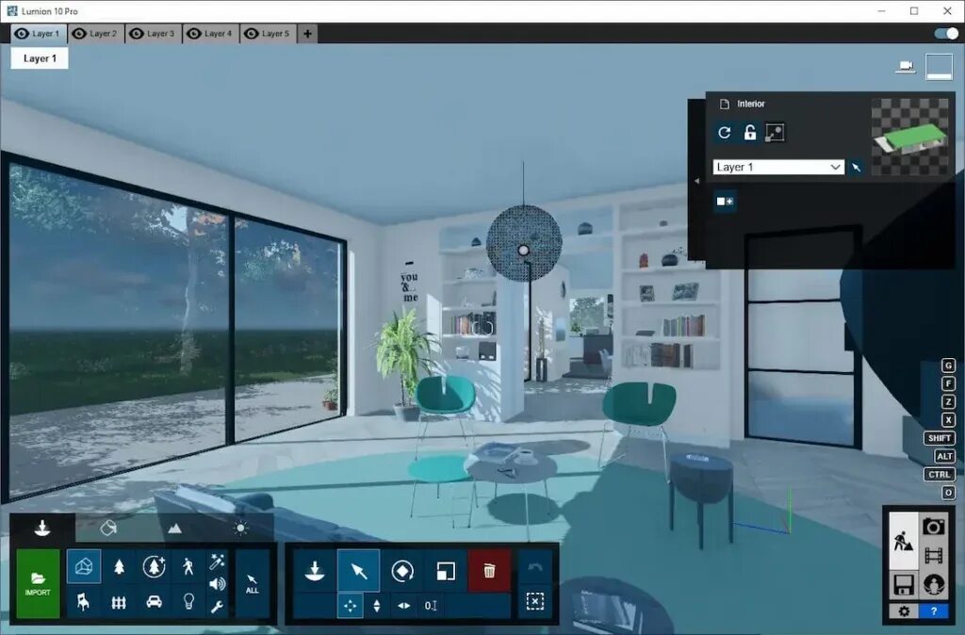The height and width of the screenshot is (635, 965).
Task: Toggle visibility of Layer 4
Action: (x=194, y=33)
